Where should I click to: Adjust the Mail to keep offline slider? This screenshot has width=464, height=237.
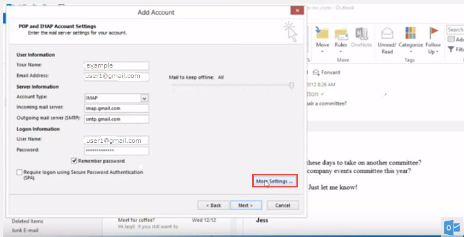click(x=292, y=86)
